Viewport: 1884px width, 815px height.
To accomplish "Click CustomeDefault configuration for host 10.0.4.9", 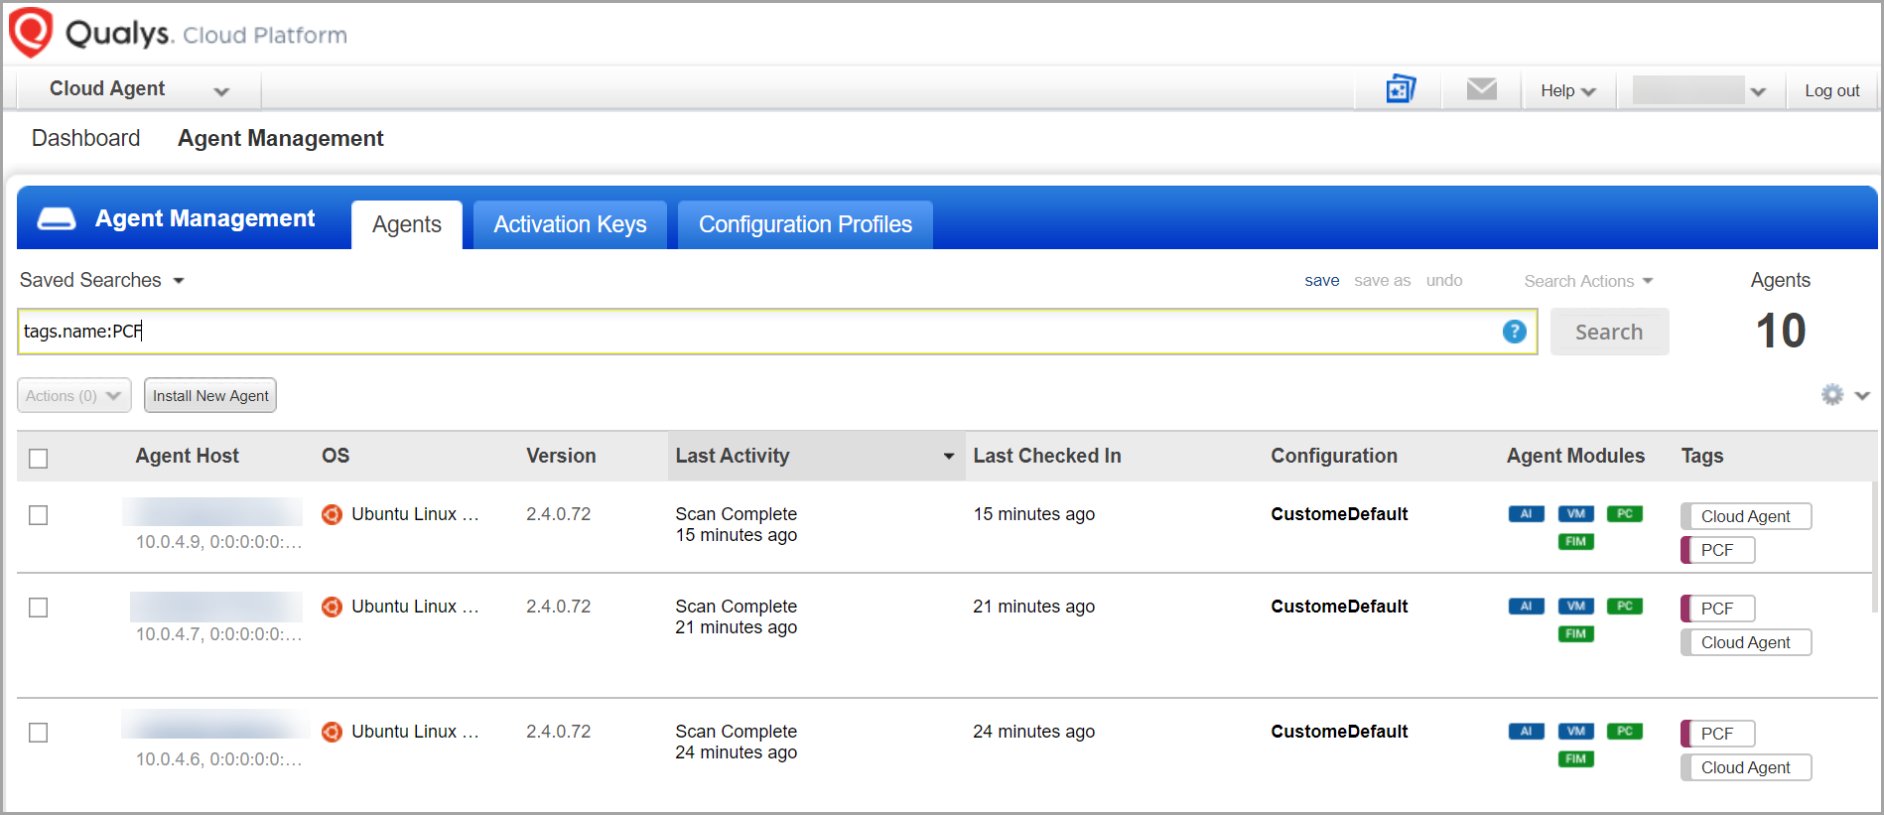I will click(1339, 514).
